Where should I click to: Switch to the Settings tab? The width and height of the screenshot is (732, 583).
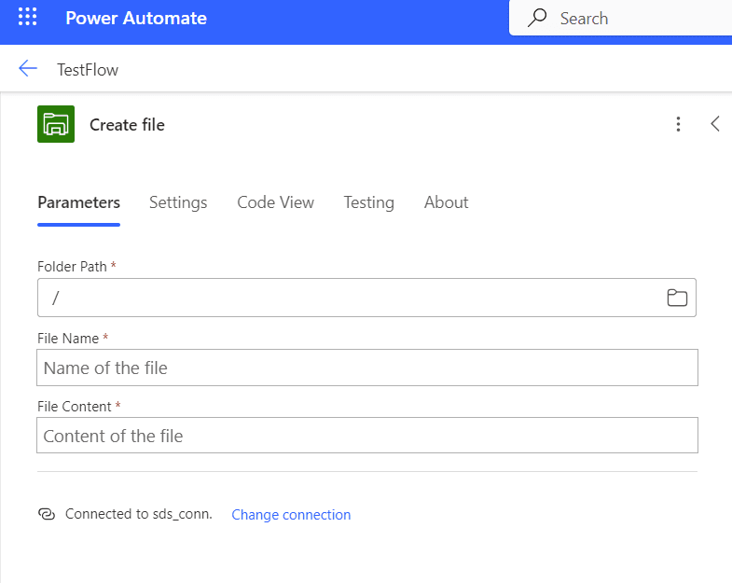click(178, 202)
